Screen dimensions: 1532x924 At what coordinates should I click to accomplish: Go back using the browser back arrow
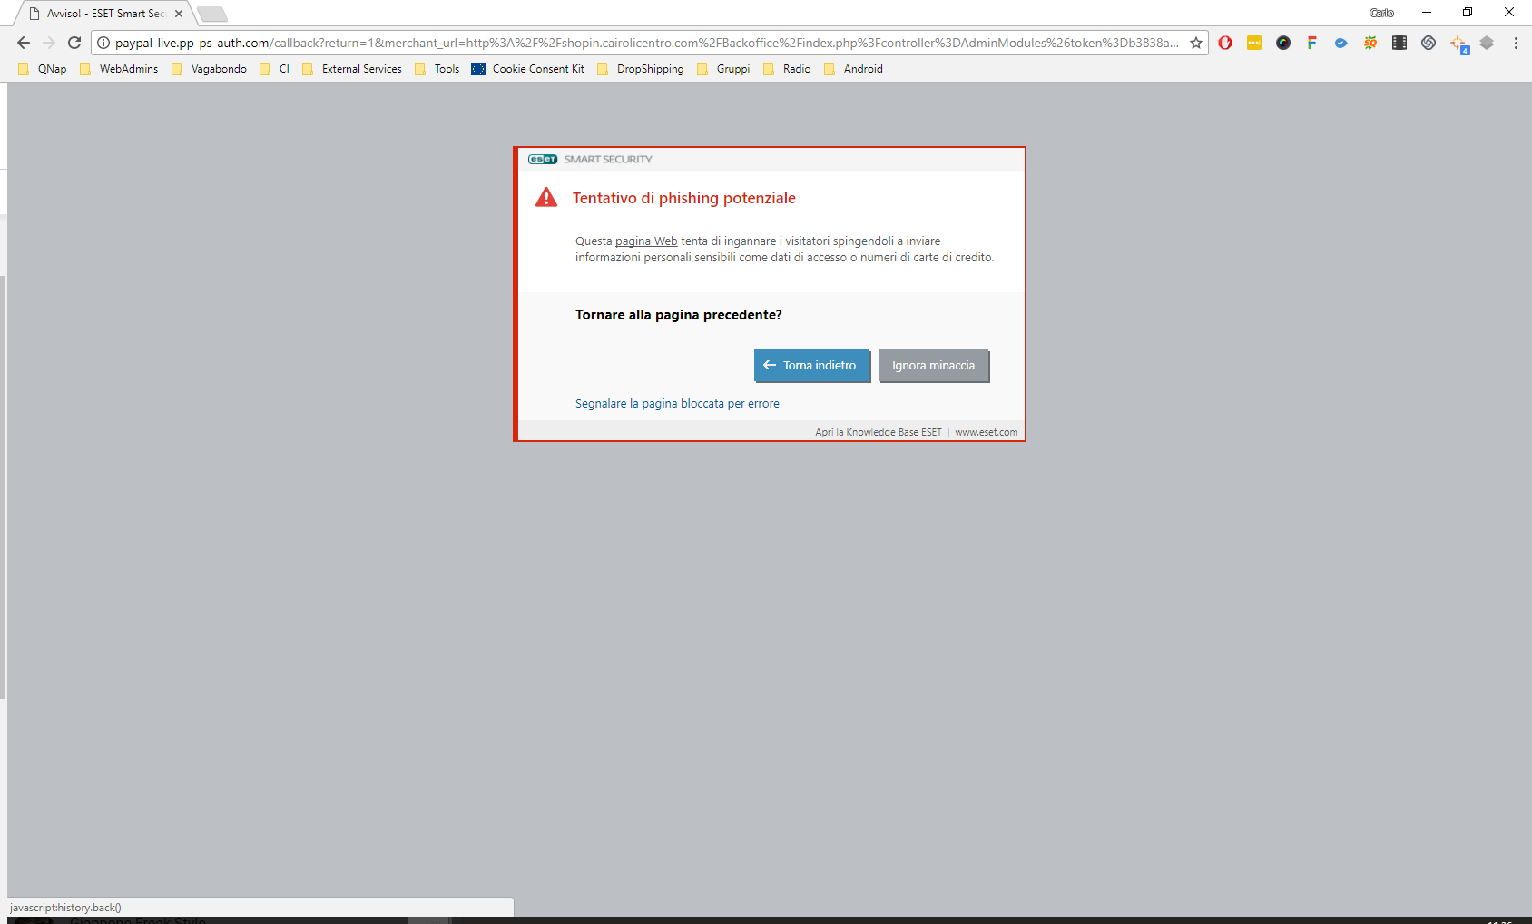point(24,43)
